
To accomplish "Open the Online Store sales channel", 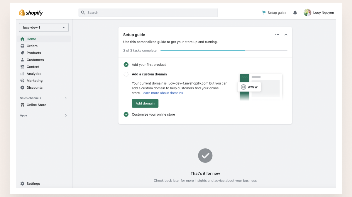I will 36,105.
